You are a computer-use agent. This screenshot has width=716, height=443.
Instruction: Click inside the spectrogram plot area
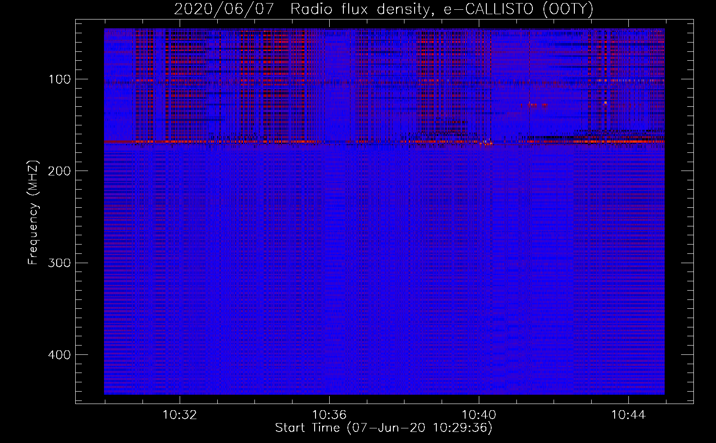[x=384, y=211]
